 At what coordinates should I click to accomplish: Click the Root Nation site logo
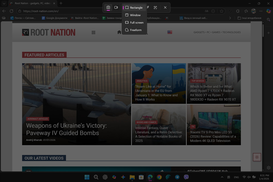tap(49, 32)
